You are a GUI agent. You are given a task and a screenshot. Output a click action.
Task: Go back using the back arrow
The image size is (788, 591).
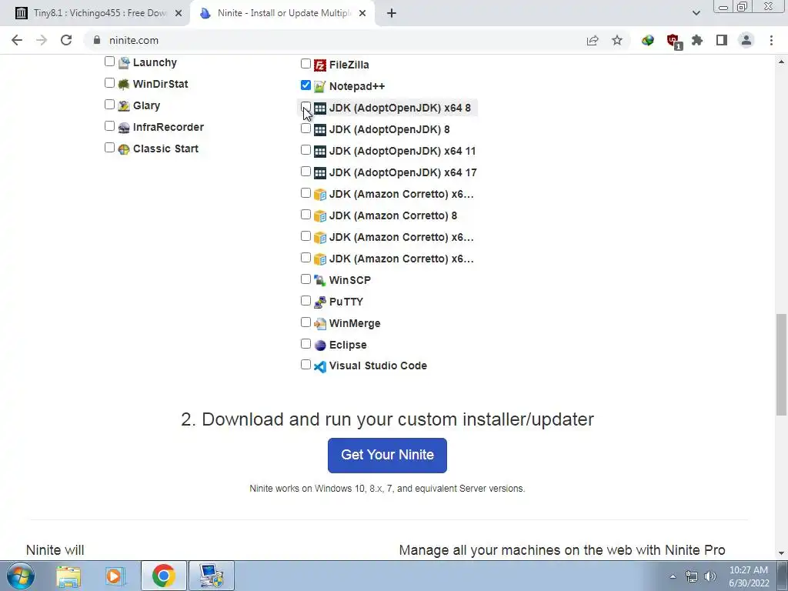point(17,40)
